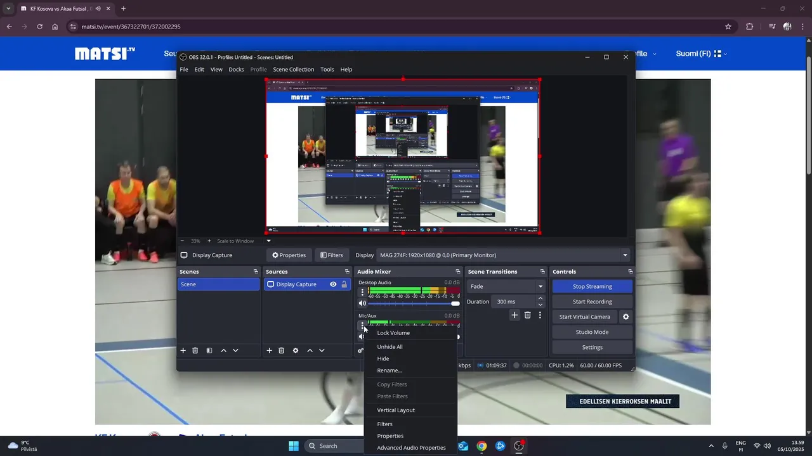Remove scene transition with trash icon
812x456 pixels.
pos(527,315)
